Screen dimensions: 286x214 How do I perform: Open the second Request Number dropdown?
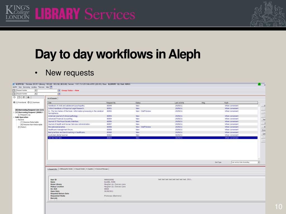click(35, 94)
